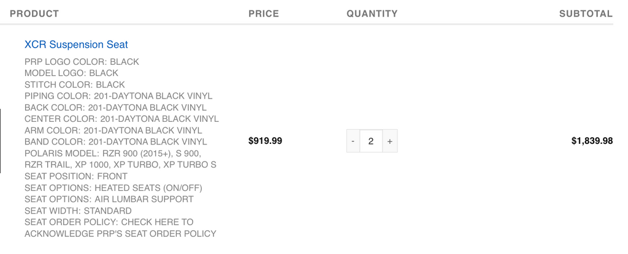Image resolution: width=628 pixels, height=254 pixels.
Task: Open the XCR Suspension Seat product link
Action: pos(76,45)
